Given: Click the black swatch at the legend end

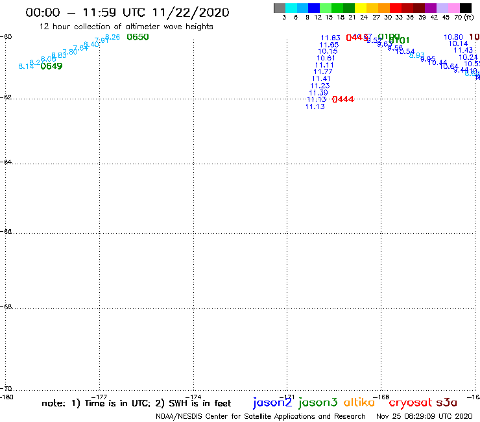Looking at the screenshot, I should [466, 8].
